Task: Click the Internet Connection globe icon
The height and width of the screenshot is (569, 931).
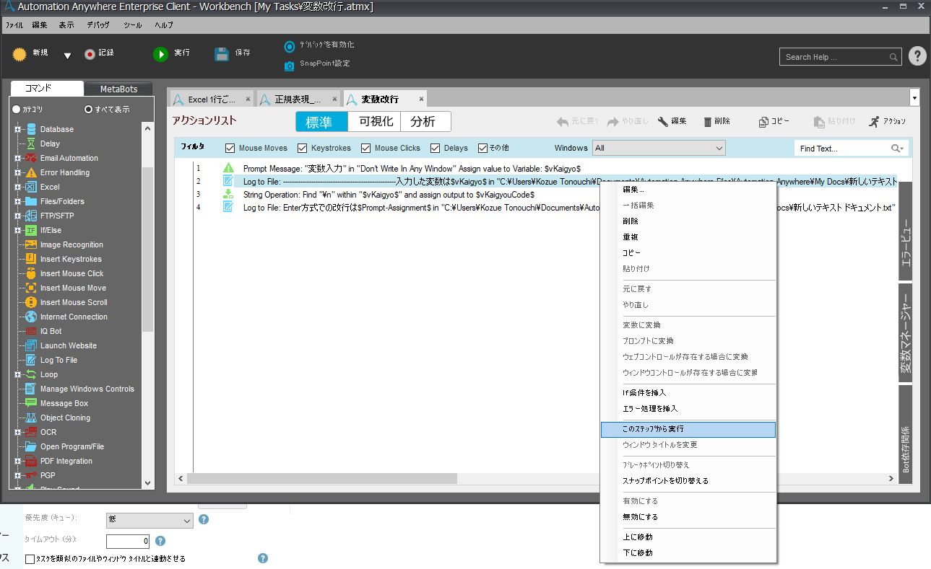Action: pyautogui.click(x=31, y=317)
